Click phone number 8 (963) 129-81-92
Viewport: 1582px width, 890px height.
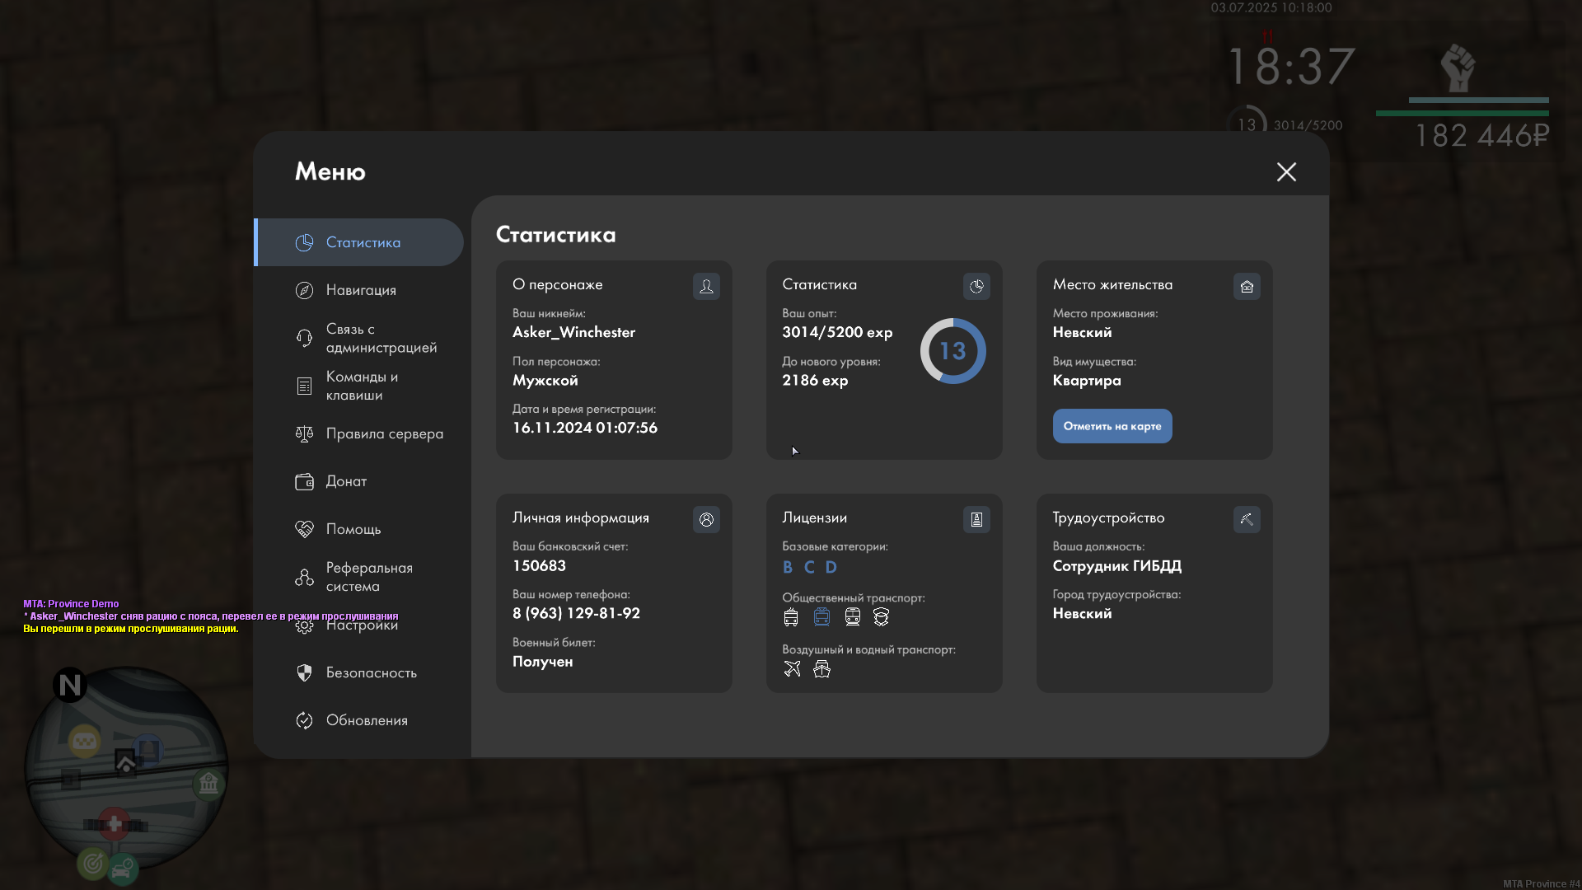576,613
